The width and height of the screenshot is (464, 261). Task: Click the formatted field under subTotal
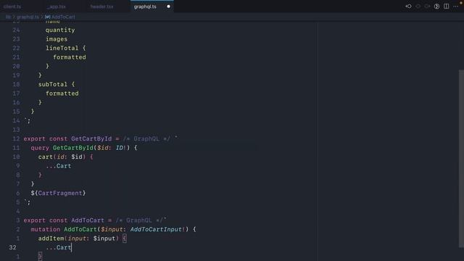tap(62, 94)
